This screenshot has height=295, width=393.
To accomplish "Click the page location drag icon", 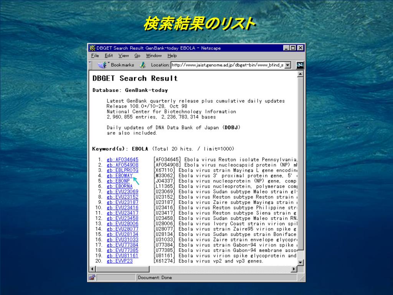I will pos(143,65).
